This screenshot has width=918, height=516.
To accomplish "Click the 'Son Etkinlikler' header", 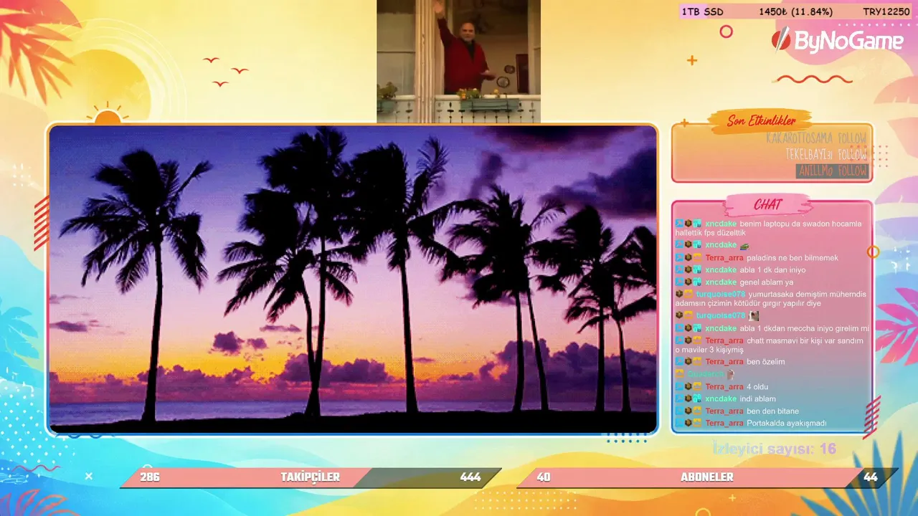I will tap(761, 120).
